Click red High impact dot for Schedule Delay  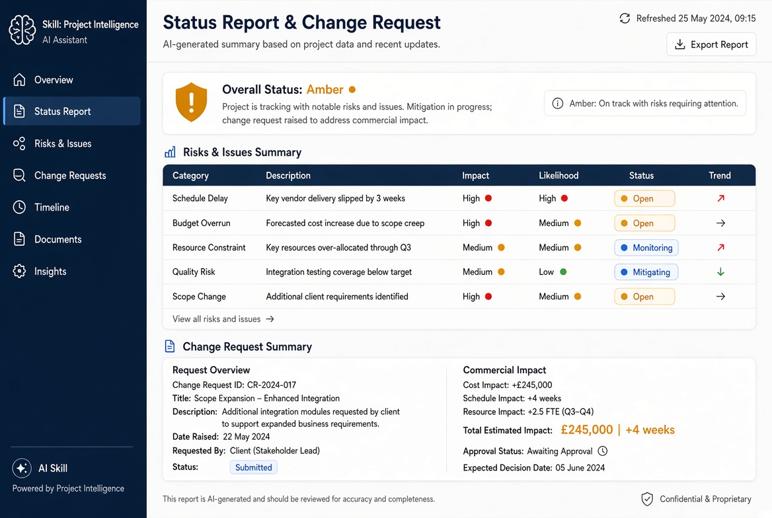tap(488, 198)
